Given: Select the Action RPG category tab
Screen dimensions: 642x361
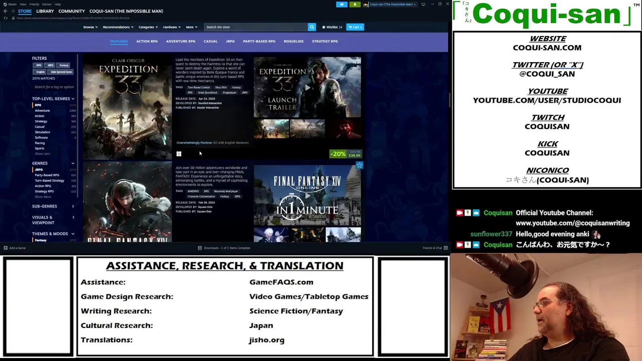Looking at the screenshot, I should pyautogui.click(x=147, y=41).
